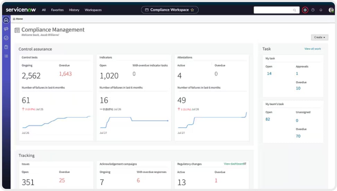Open the user profile avatar

tap(331, 10)
